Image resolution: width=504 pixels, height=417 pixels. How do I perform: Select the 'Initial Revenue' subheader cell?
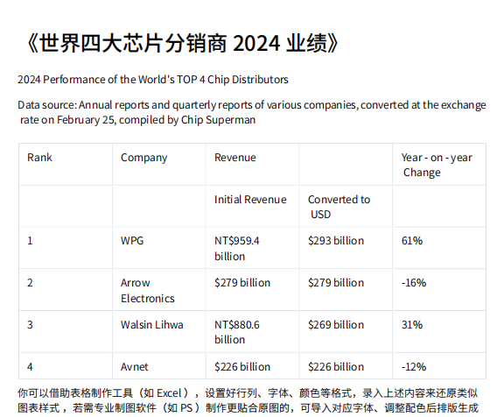(253, 206)
